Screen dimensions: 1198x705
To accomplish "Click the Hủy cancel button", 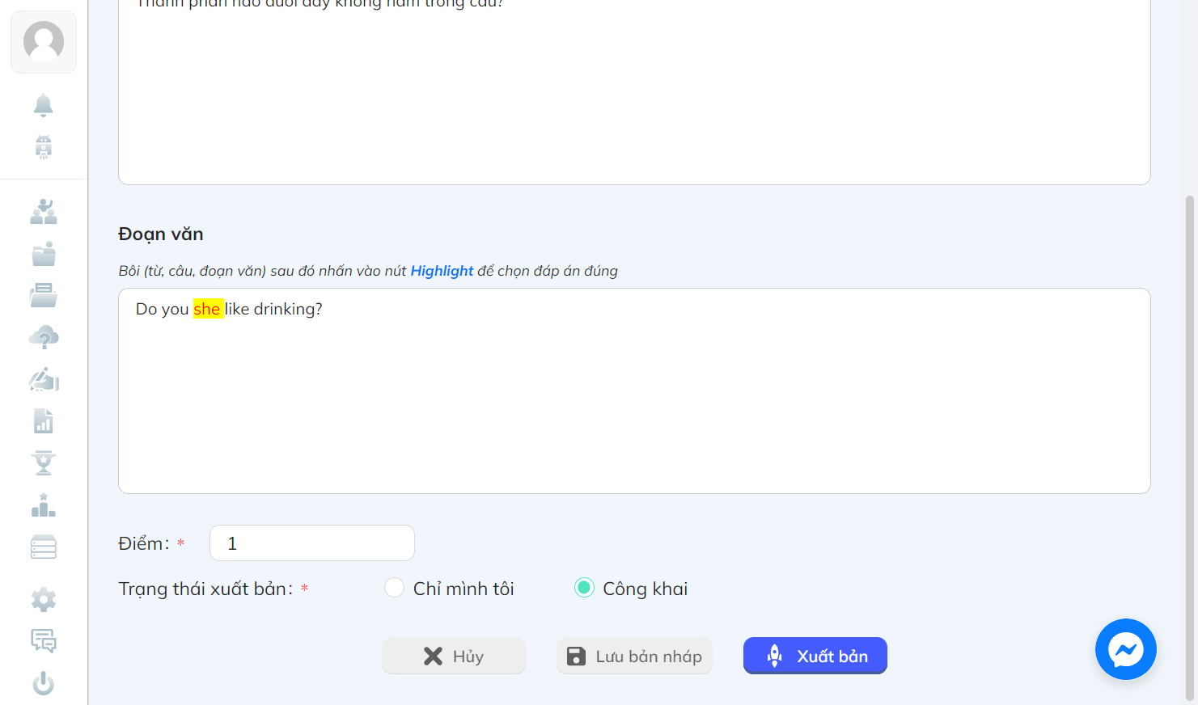I will 454,656.
